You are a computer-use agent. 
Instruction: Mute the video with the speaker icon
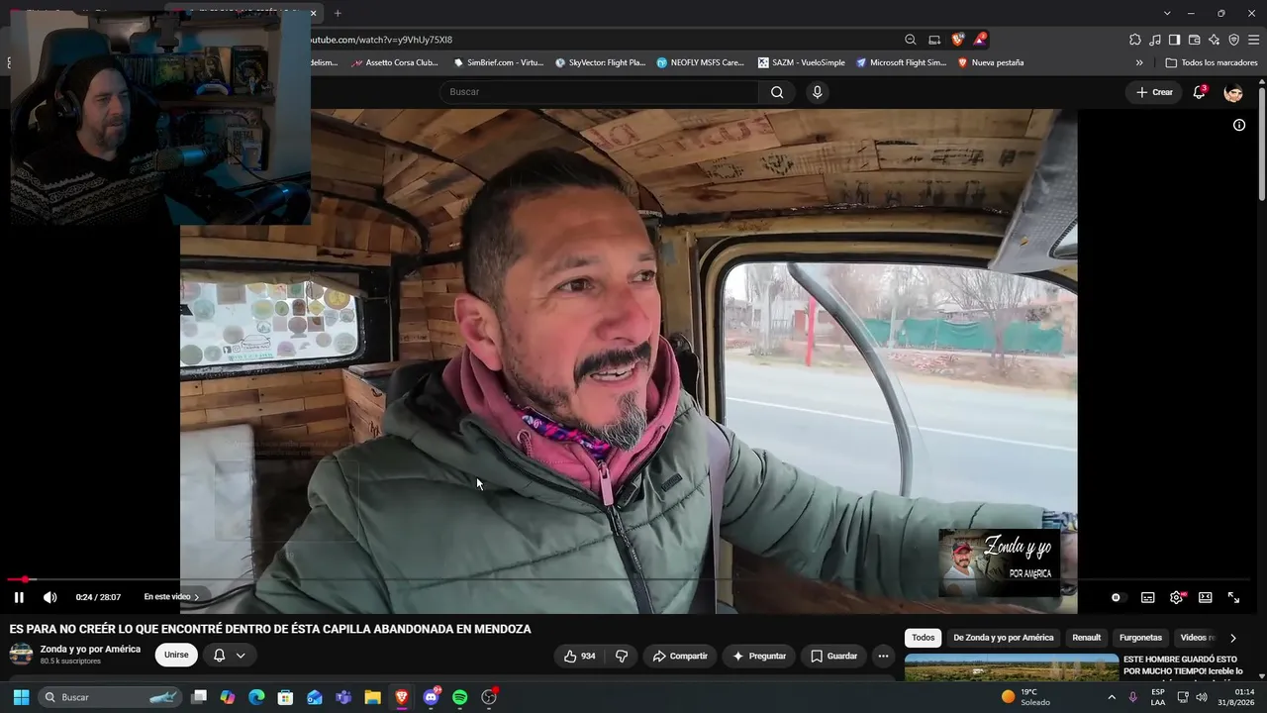coord(50,597)
